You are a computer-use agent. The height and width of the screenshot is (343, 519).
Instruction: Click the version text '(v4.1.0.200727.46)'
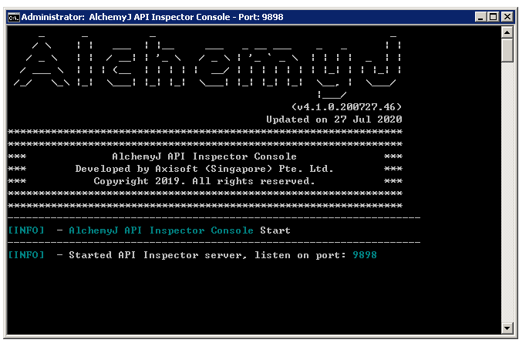(346, 107)
